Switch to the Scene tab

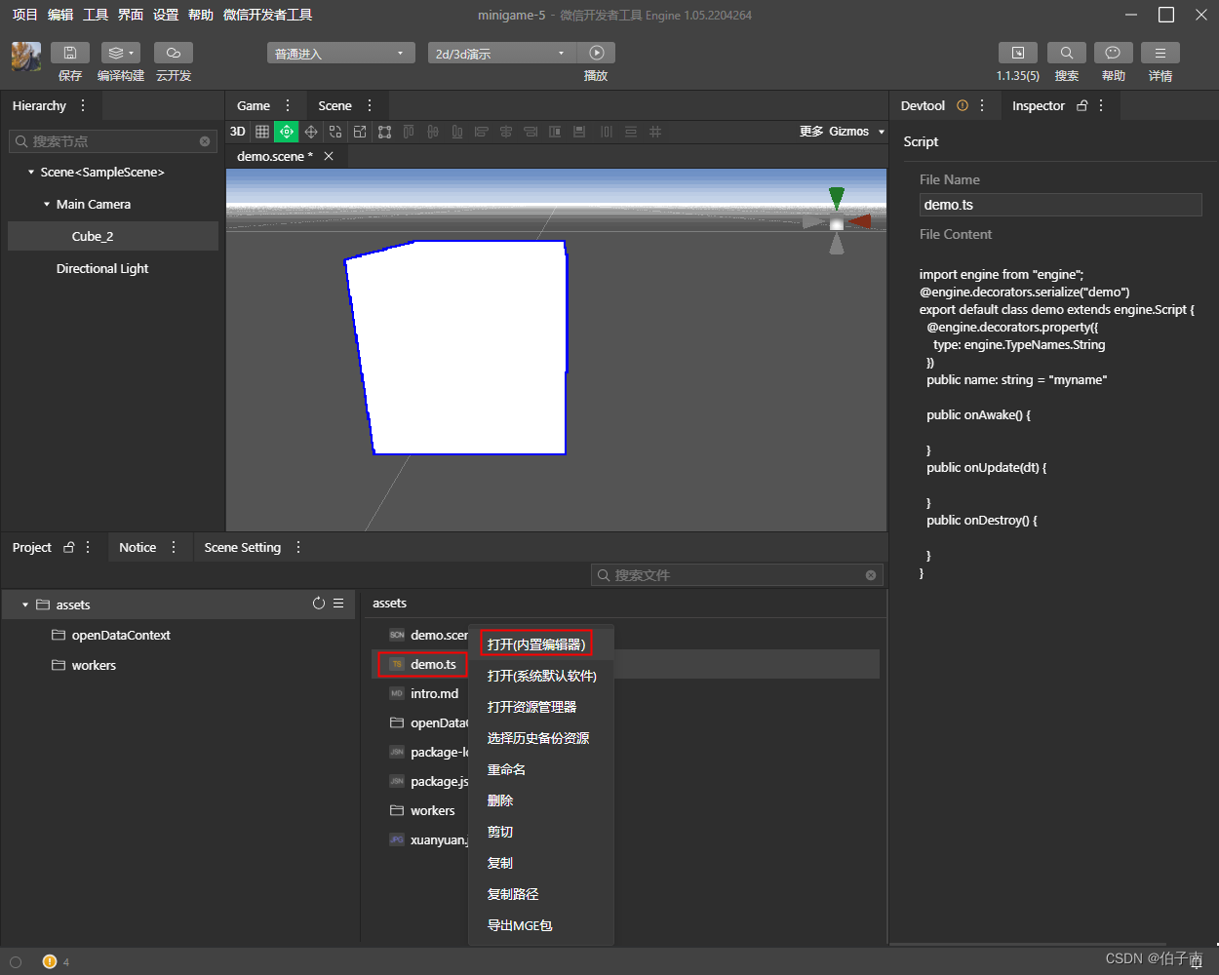[334, 105]
